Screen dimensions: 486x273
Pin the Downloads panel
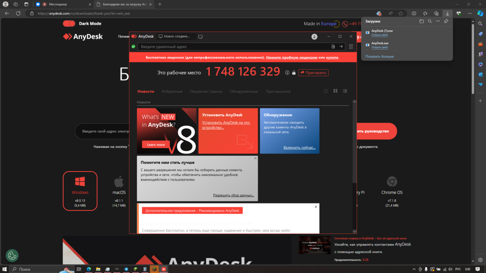(x=446, y=21)
